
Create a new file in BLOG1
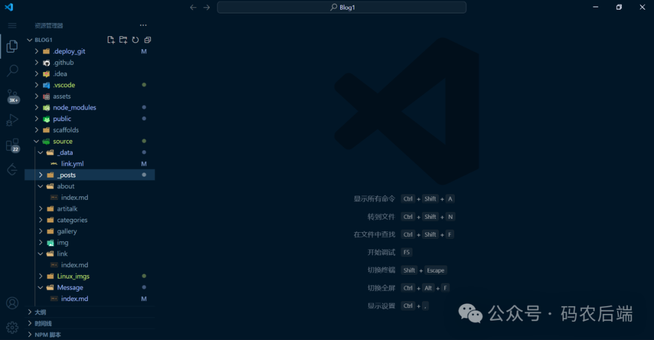click(111, 39)
